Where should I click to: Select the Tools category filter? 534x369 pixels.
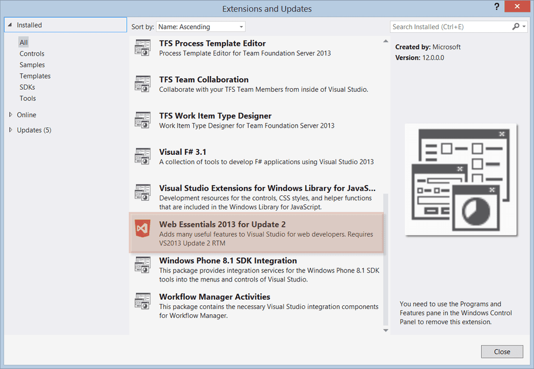(28, 98)
